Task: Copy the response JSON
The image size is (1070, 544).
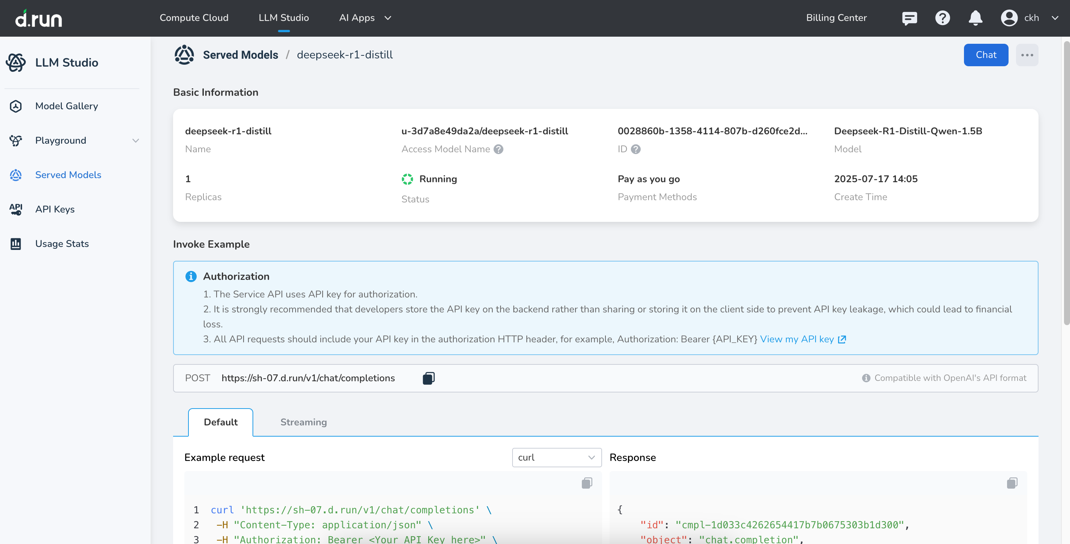Action: point(1012,483)
